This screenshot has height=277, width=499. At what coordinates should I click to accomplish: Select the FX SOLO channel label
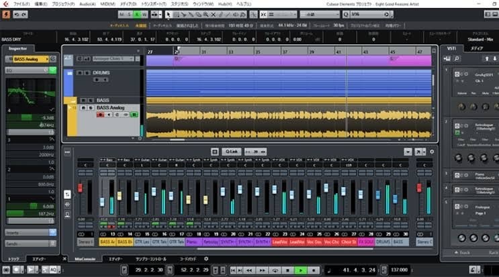pos(365,242)
